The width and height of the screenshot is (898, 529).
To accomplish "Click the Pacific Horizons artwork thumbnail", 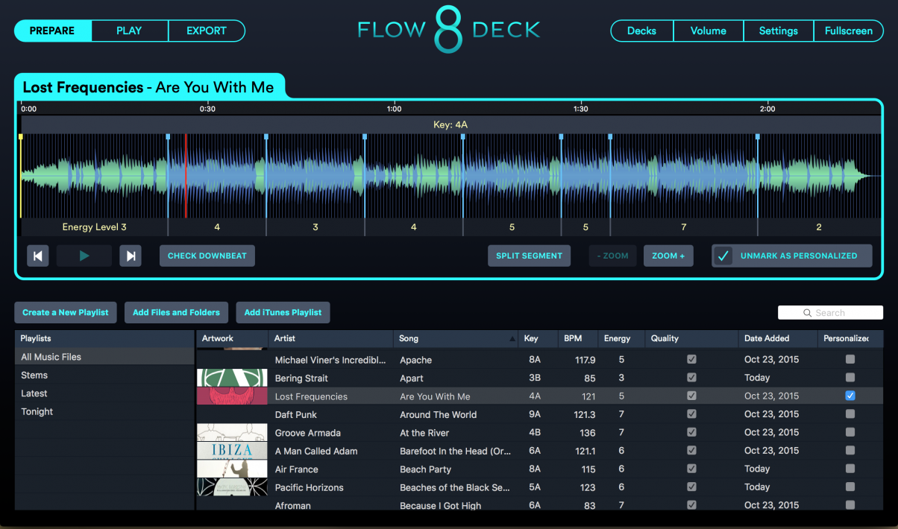I will point(232,487).
